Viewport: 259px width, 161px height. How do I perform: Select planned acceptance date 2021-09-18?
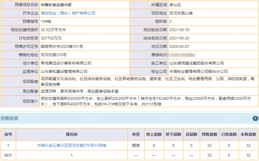[x=179, y=30]
